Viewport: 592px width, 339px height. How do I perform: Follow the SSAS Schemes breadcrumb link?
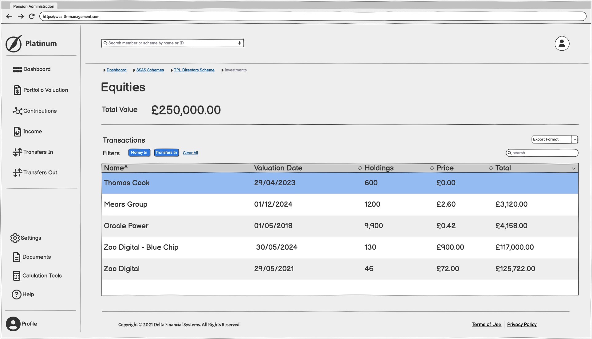(x=150, y=70)
